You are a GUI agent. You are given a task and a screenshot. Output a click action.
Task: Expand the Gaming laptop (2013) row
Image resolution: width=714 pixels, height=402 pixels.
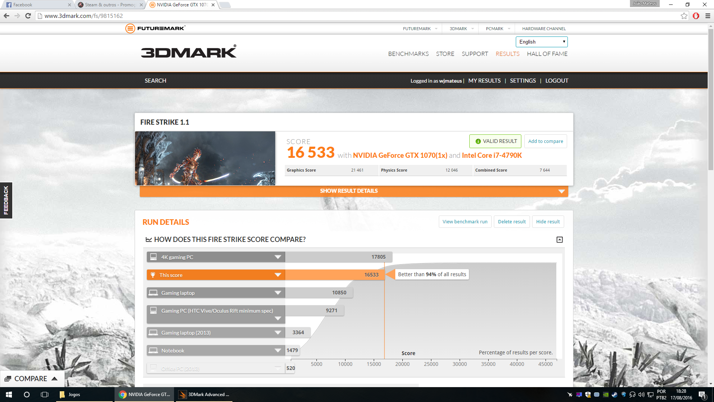[277, 333]
